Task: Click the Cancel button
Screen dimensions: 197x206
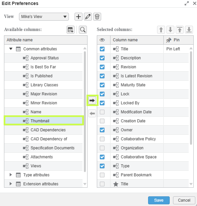Action: (x=184, y=200)
